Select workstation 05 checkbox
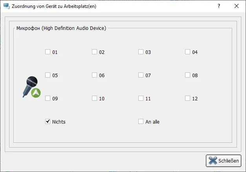 pos(48,75)
